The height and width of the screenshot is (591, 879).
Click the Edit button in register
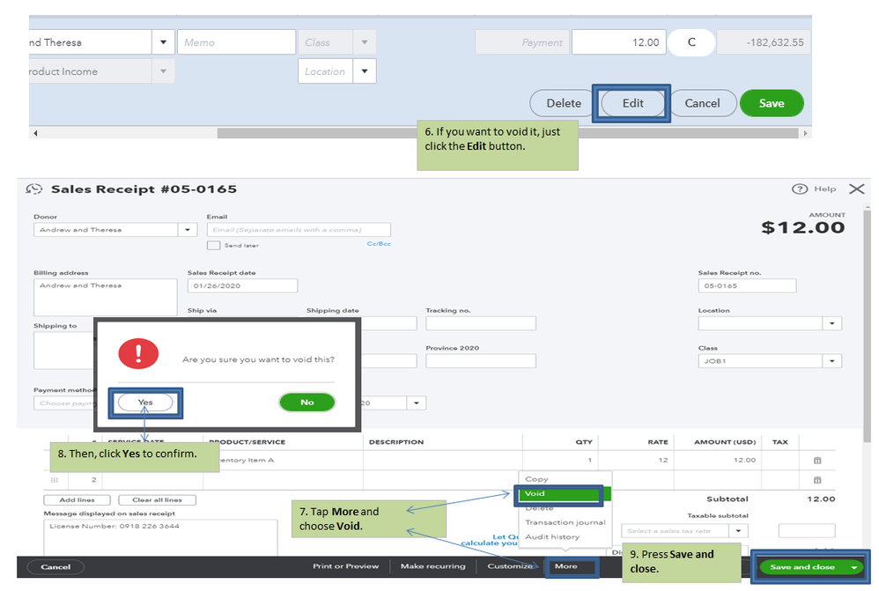632,103
